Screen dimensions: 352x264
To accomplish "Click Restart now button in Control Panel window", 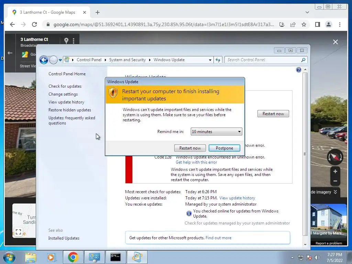I will pyautogui.click(x=273, y=113).
